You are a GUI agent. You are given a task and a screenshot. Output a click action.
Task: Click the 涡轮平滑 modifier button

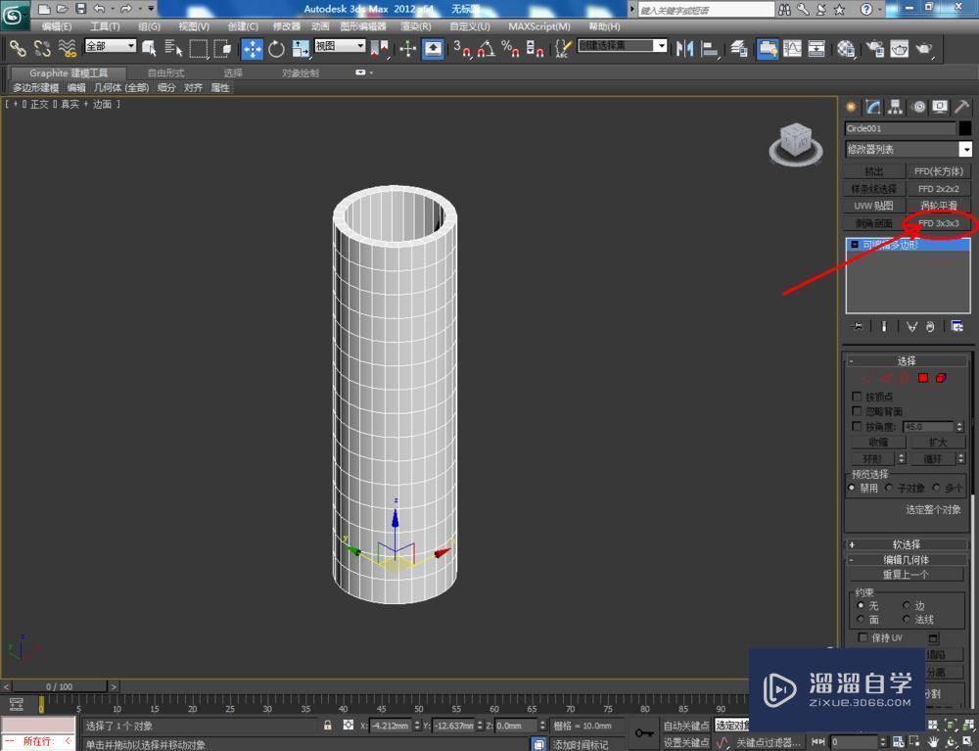(938, 206)
